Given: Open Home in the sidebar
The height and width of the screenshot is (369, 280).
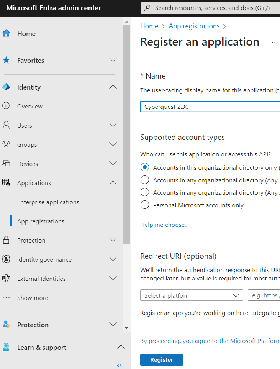Looking at the screenshot, I should point(26,34).
